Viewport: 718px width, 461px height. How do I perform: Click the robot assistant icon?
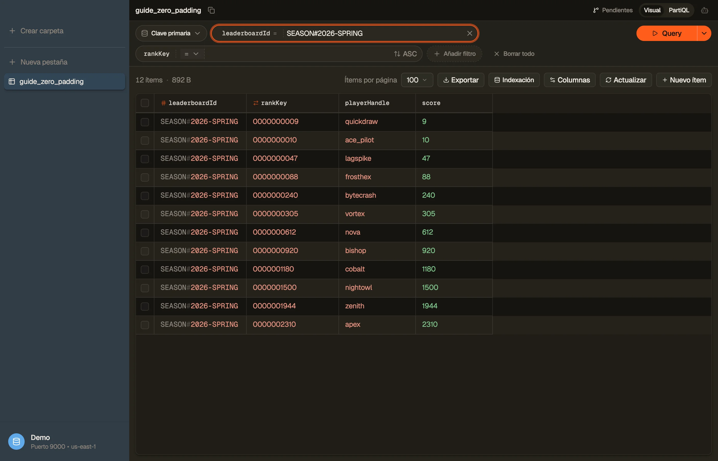point(704,11)
